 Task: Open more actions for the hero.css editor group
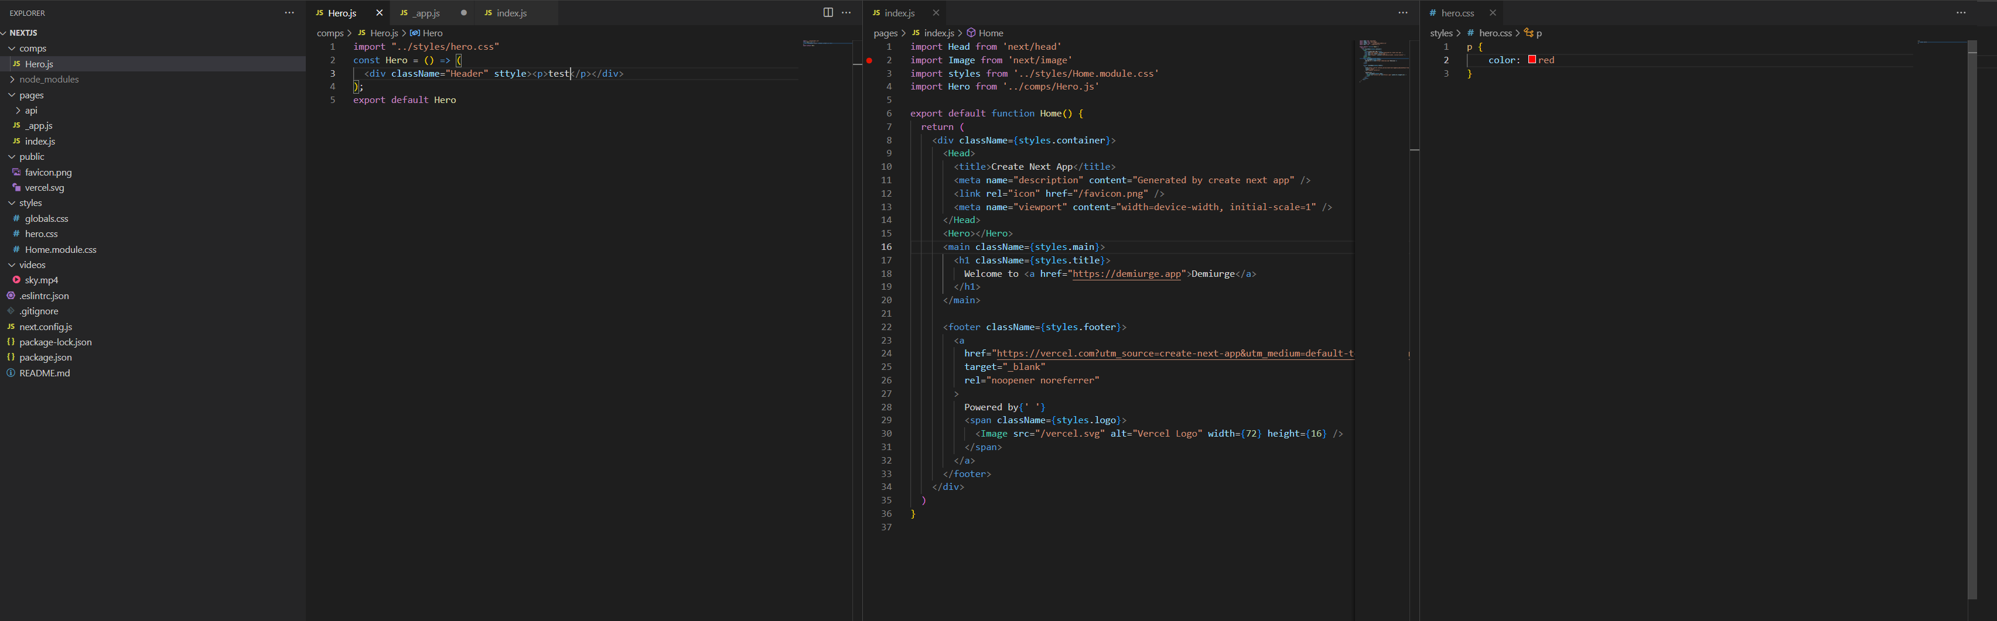(1961, 12)
